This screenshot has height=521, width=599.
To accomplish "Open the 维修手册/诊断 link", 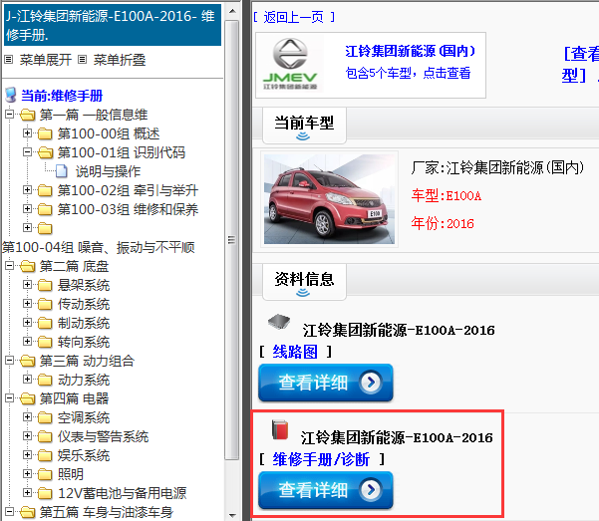I will 321,459.
